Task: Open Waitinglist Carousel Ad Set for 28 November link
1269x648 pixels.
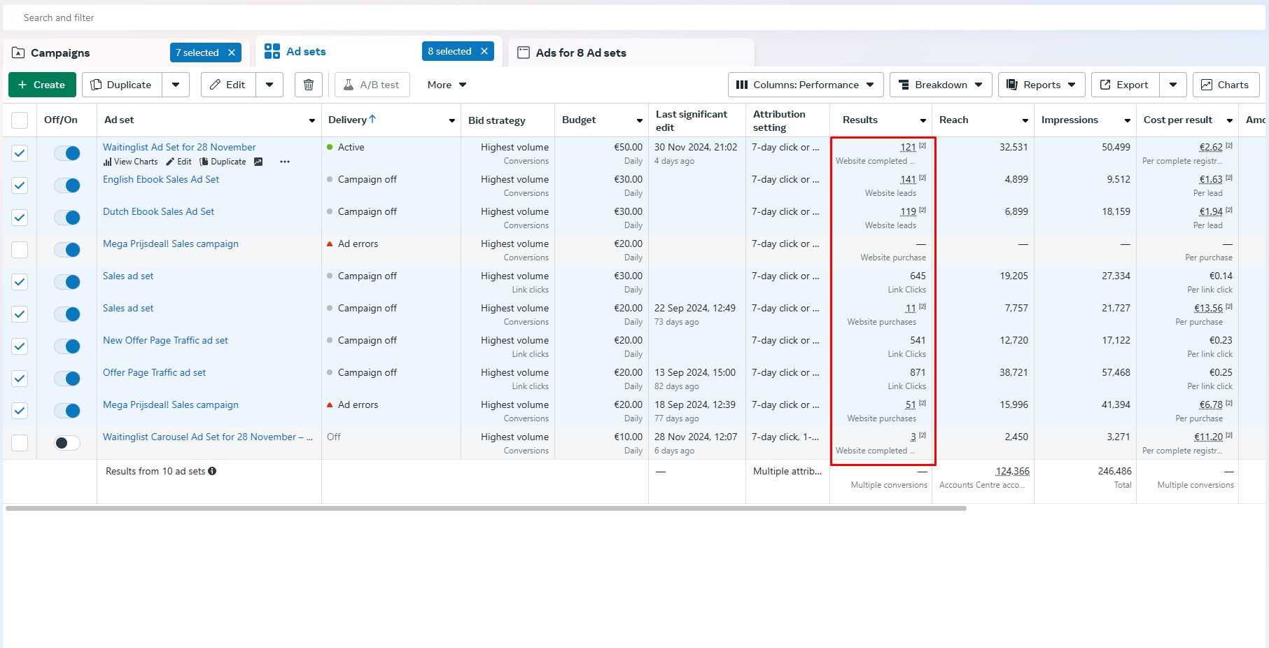Action: 207,437
